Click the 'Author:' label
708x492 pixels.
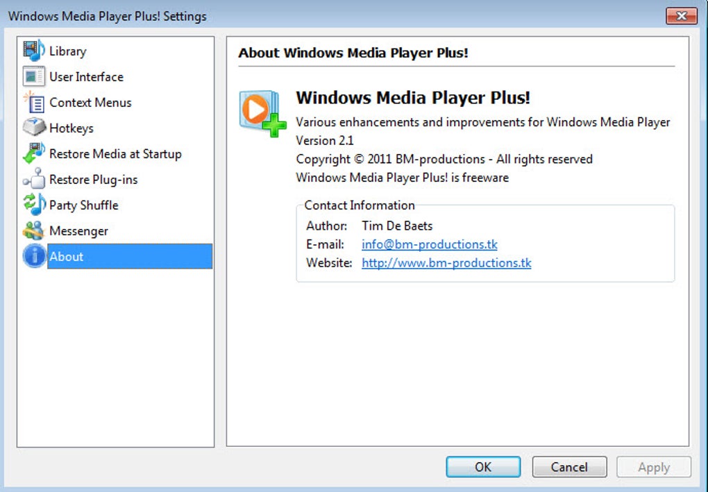coord(326,226)
